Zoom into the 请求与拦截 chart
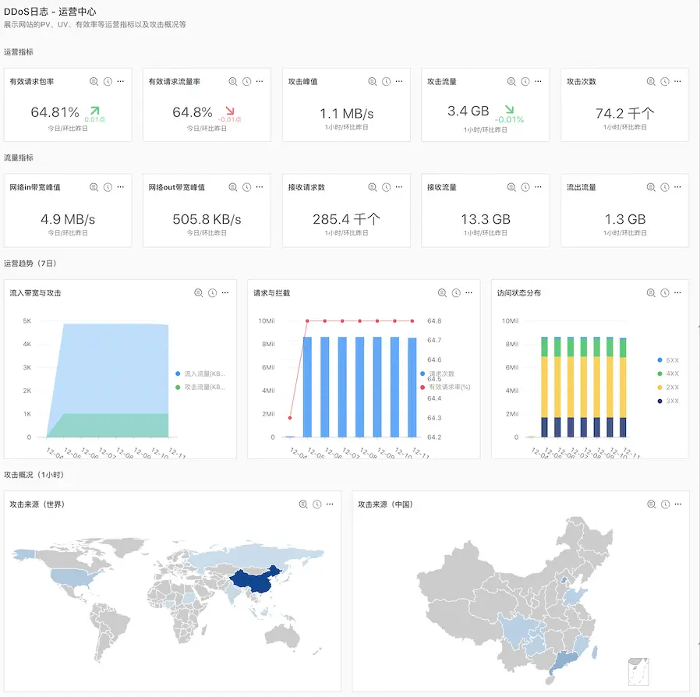Viewport: 700px width, 697px height. click(x=442, y=293)
